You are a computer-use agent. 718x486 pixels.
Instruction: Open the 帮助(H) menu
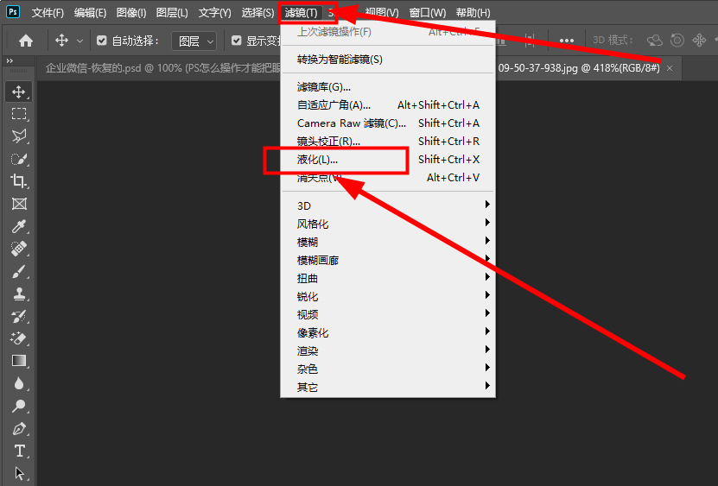pyautogui.click(x=473, y=13)
